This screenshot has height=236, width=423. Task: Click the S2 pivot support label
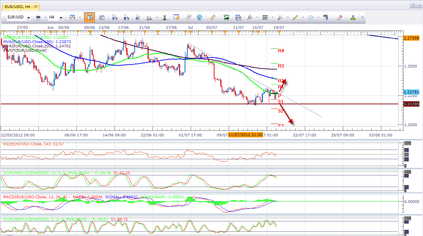(x=281, y=111)
